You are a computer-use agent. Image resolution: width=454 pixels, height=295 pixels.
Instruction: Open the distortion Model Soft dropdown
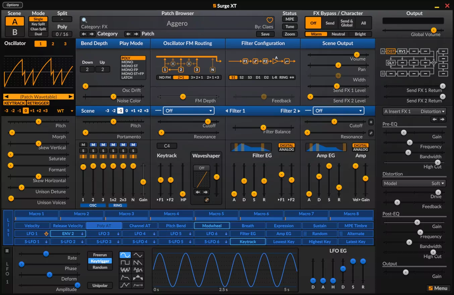tap(414, 183)
